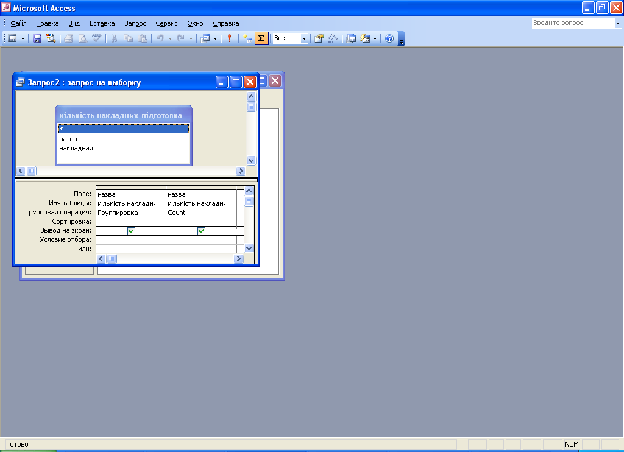The width and height of the screenshot is (624, 452).
Task: Expand the Undo history dropdown
Action: (x=170, y=38)
